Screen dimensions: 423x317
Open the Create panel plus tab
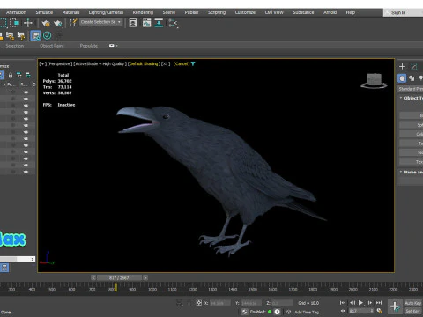coord(402,67)
